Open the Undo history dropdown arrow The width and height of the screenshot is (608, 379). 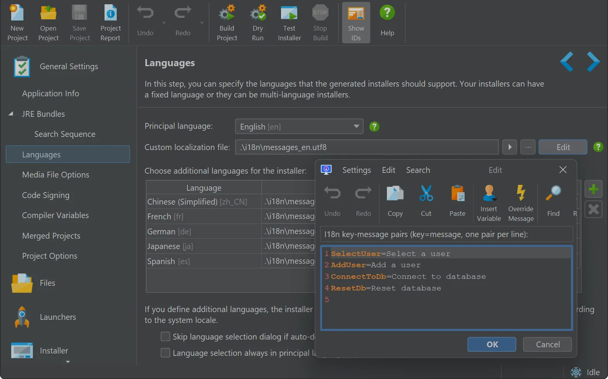(164, 23)
